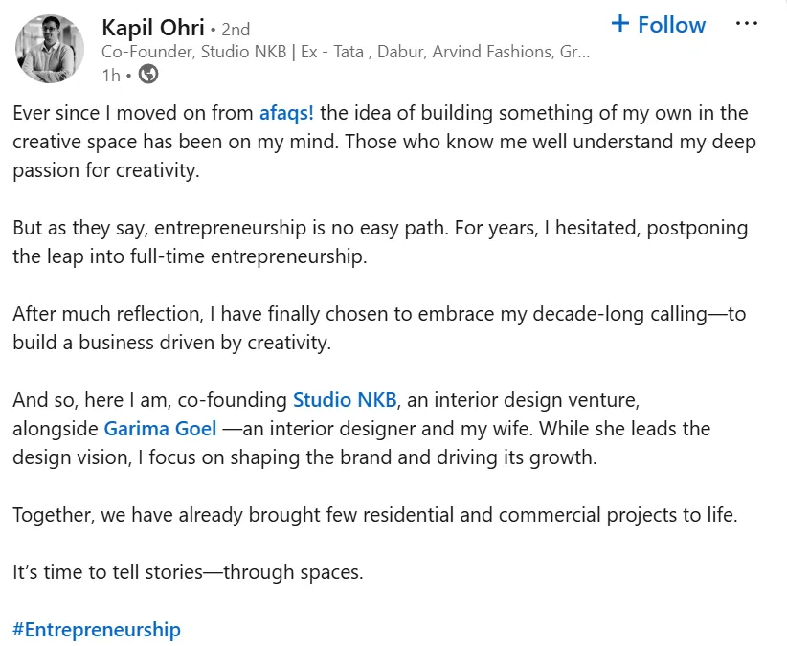Click the text 'passion for creativity.'

coord(106,170)
